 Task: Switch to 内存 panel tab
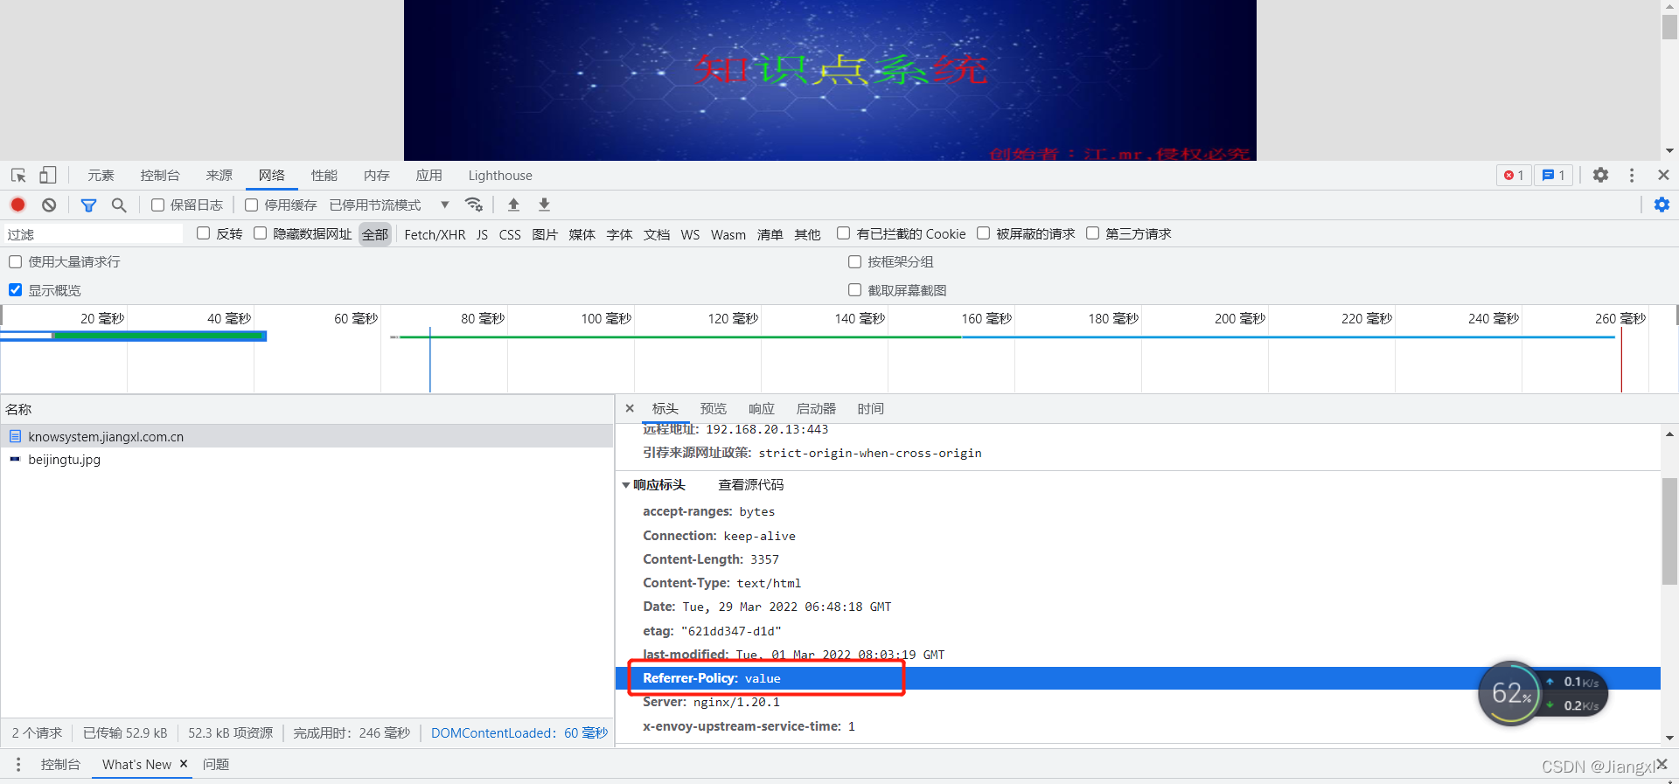point(377,176)
